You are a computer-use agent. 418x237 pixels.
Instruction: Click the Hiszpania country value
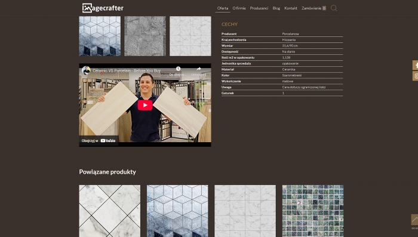click(288, 40)
